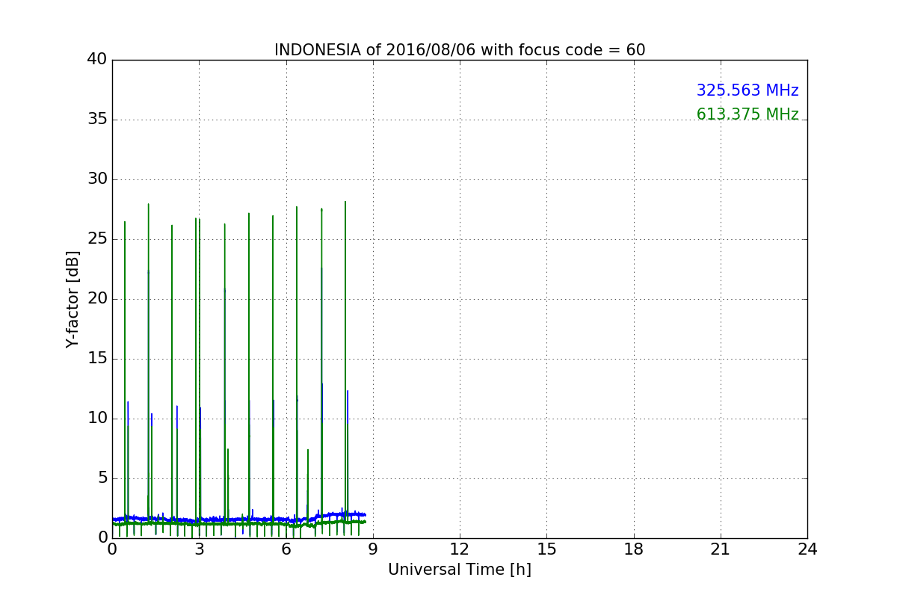This screenshot has height=598, width=897.
Task: Select the green '613.375 MHz' legend label
Action: (747, 114)
